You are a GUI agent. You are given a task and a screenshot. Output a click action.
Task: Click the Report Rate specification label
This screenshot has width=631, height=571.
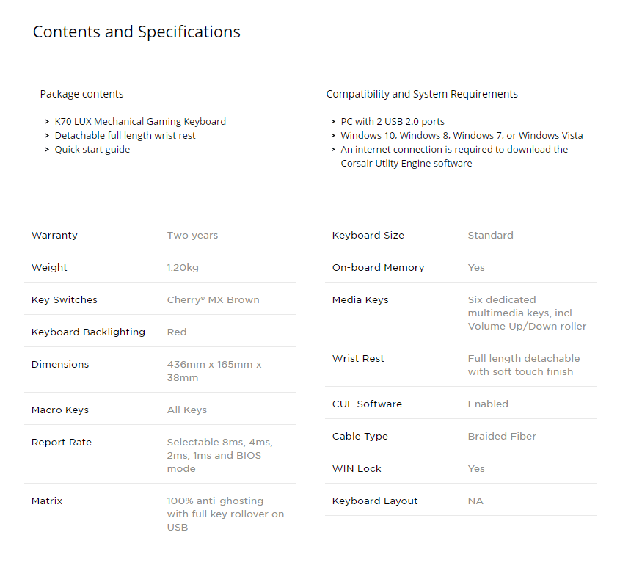[x=62, y=442]
